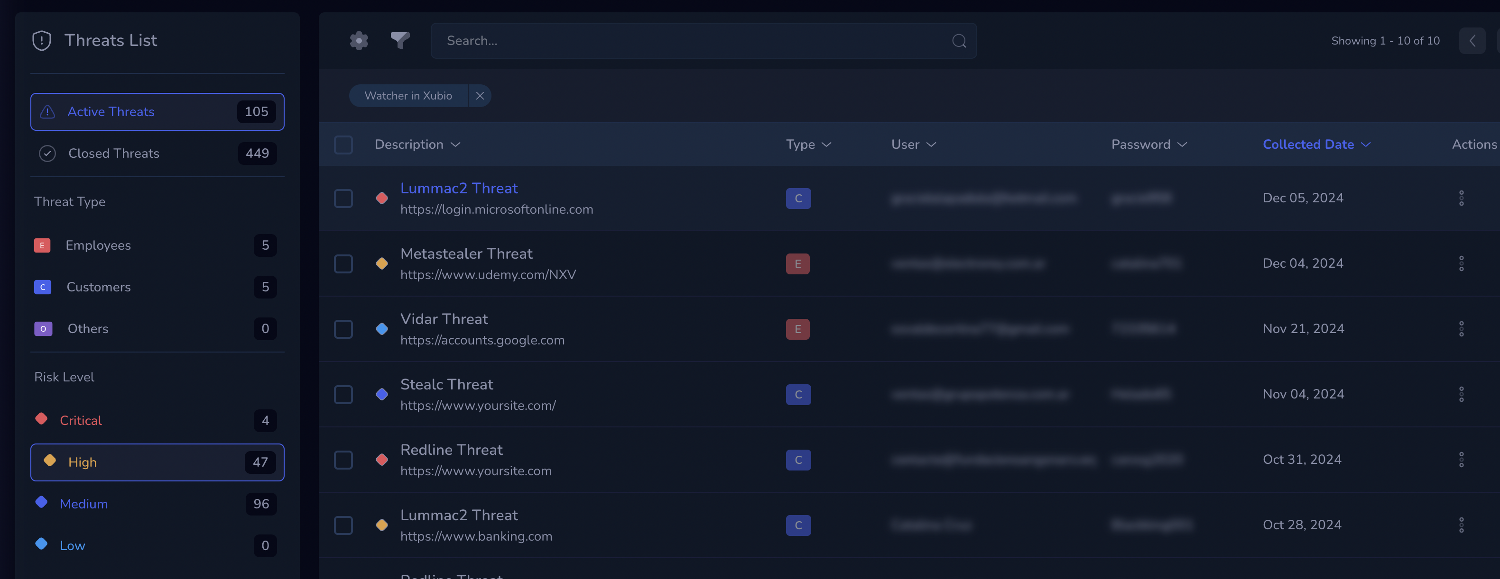The image size is (1500, 579).
Task: Open the Vidar Threat entry
Action: pos(444,319)
